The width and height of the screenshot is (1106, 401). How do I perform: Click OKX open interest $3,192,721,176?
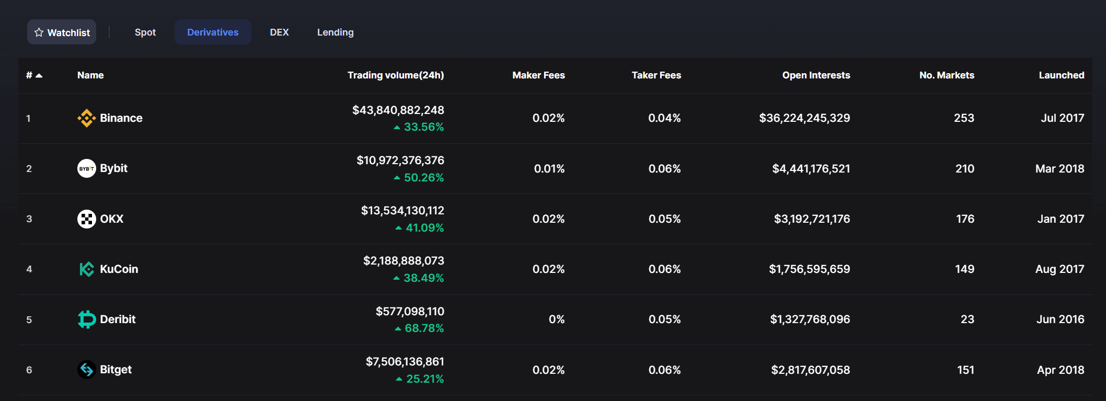click(812, 219)
